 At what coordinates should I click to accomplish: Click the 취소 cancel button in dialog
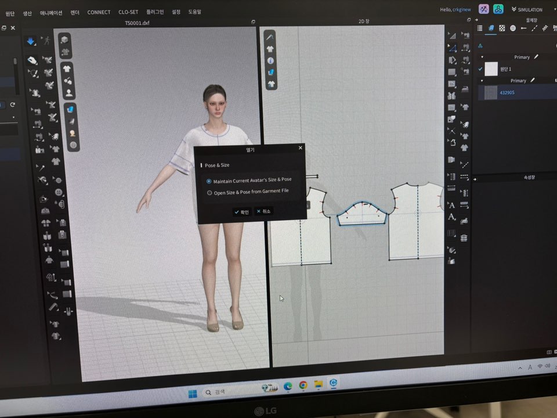click(x=263, y=211)
